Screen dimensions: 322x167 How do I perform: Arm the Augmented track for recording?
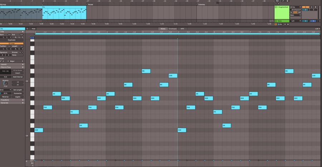(x=316, y=7)
